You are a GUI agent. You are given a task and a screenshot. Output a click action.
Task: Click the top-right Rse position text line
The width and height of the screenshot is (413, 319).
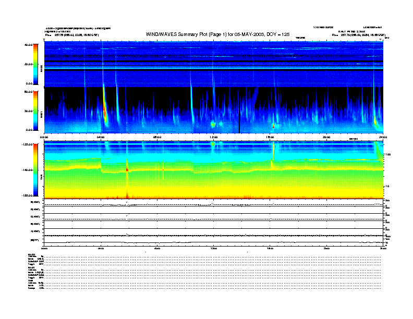pos(358,35)
